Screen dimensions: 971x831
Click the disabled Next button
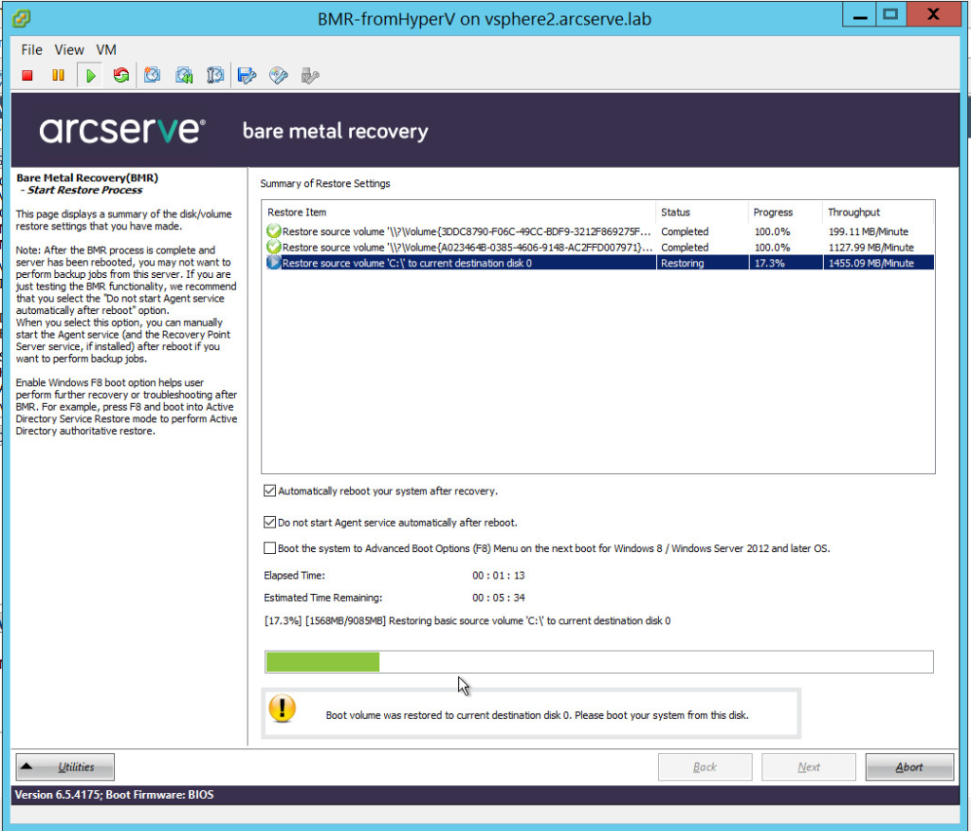[809, 767]
